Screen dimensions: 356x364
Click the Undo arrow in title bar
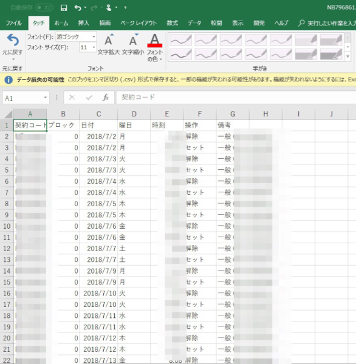coord(78,8)
